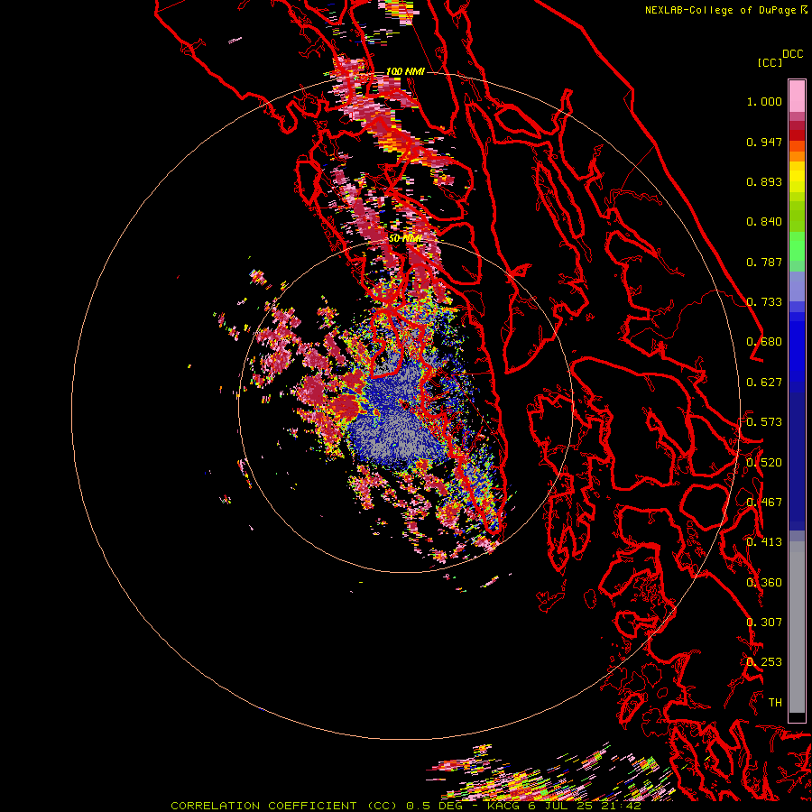
Task: Click the 6 JUL 25 date text
Action: [x=559, y=806]
